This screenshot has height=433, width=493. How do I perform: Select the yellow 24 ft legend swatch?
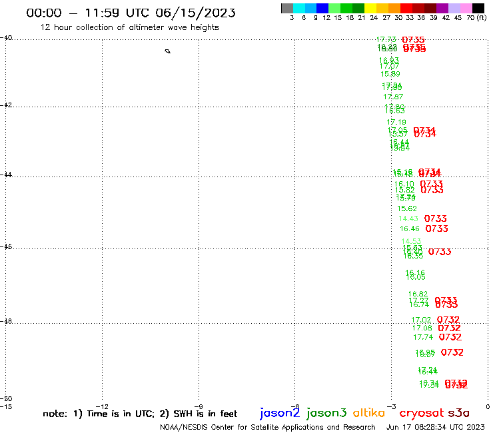click(x=370, y=8)
